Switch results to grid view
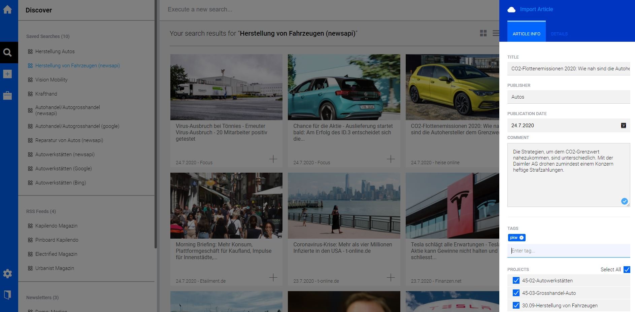The image size is (635, 312). 483,33
